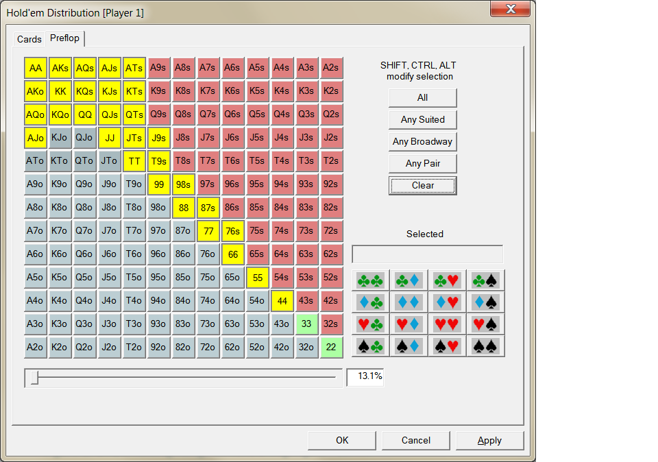
Task: Select the 72o hand cell
Action: point(208,347)
